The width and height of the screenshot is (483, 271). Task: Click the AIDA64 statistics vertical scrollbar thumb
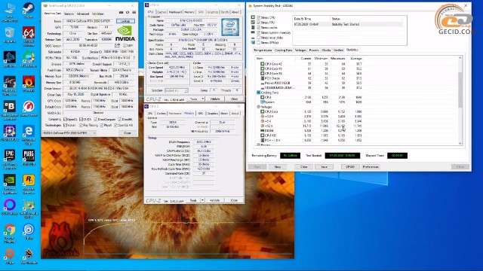tap(460, 90)
